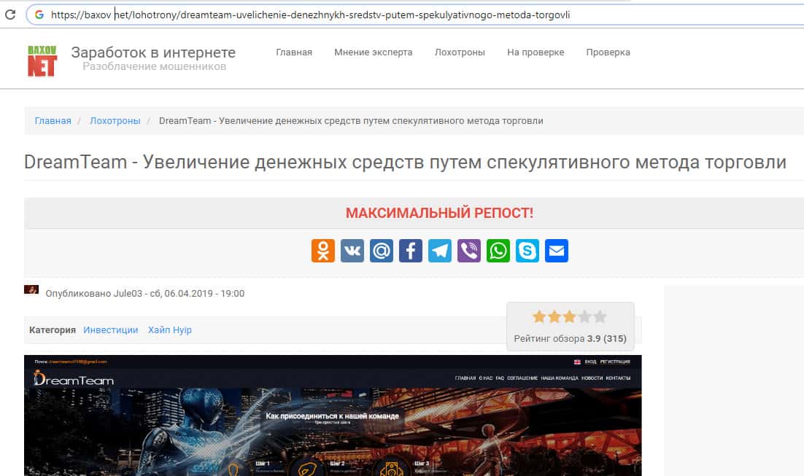
Task: Rate the review four stars
Action: (584, 316)
